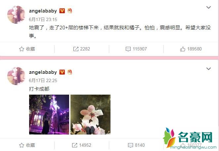This screenshot has height=151, width=219.
Task: Visit the angelababy username link in second post
Action: (43, 72)
